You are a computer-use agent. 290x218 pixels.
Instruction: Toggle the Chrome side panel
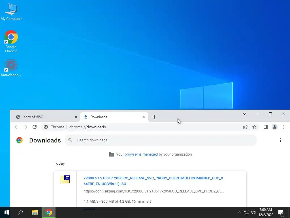coord(266,127)
